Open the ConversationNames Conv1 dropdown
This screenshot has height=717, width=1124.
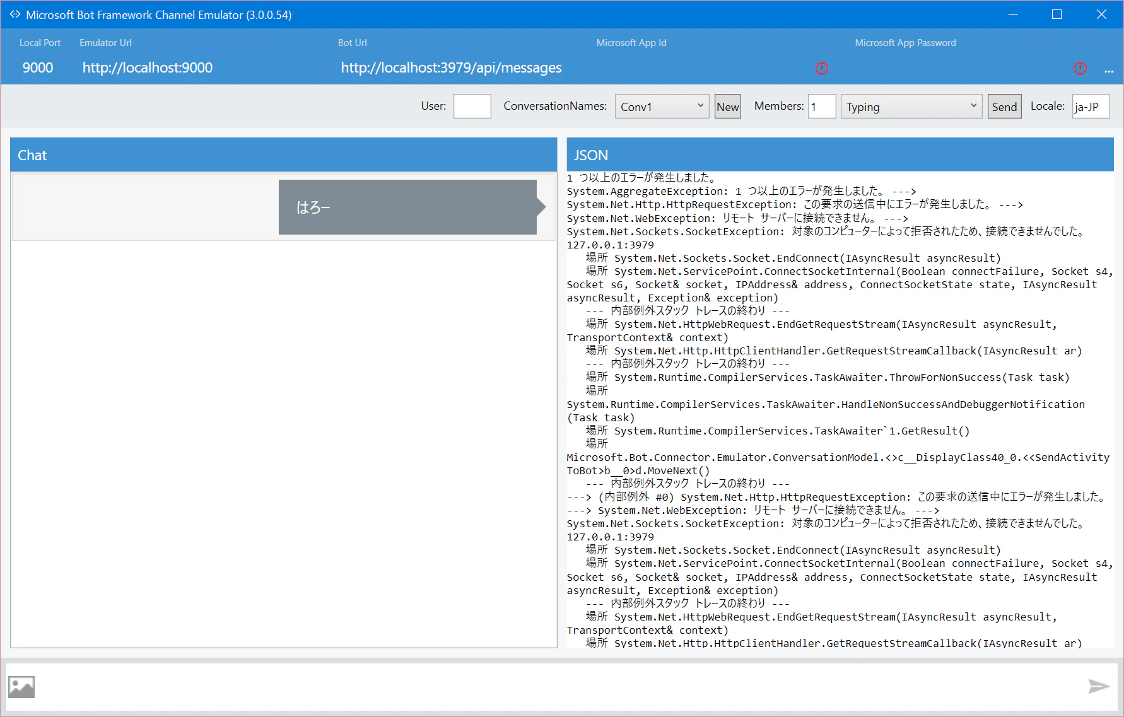pos(662,107)
